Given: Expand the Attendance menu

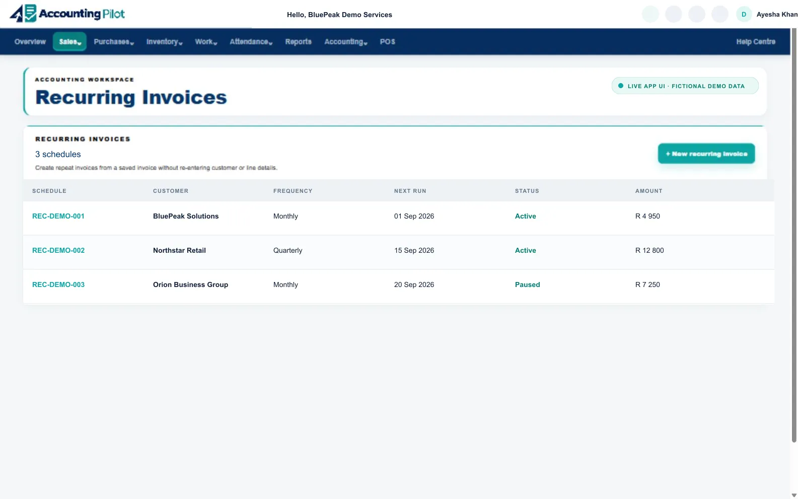Looking at the screenshot, I should coord(251,42).
